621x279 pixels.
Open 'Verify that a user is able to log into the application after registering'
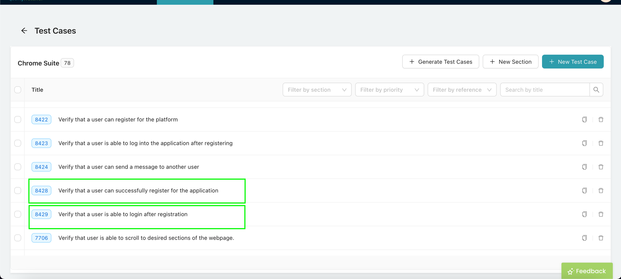(x=146, y=143)
